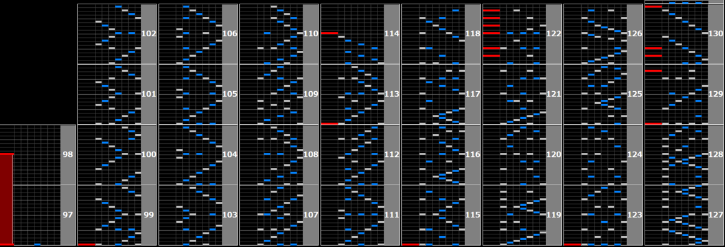Click the measure number 108 label
725x247 pixels.
click(x=311, y=155)
